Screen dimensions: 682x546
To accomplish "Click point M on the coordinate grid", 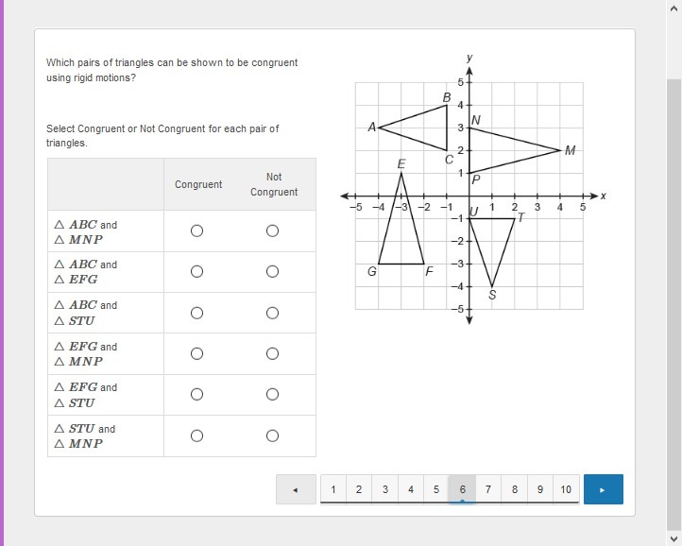I will click(560, 150).
